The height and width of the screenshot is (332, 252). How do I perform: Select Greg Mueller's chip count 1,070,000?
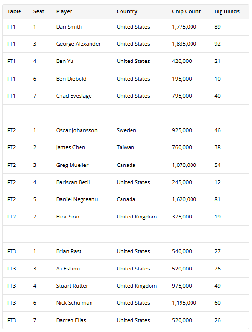coord(184,165)
